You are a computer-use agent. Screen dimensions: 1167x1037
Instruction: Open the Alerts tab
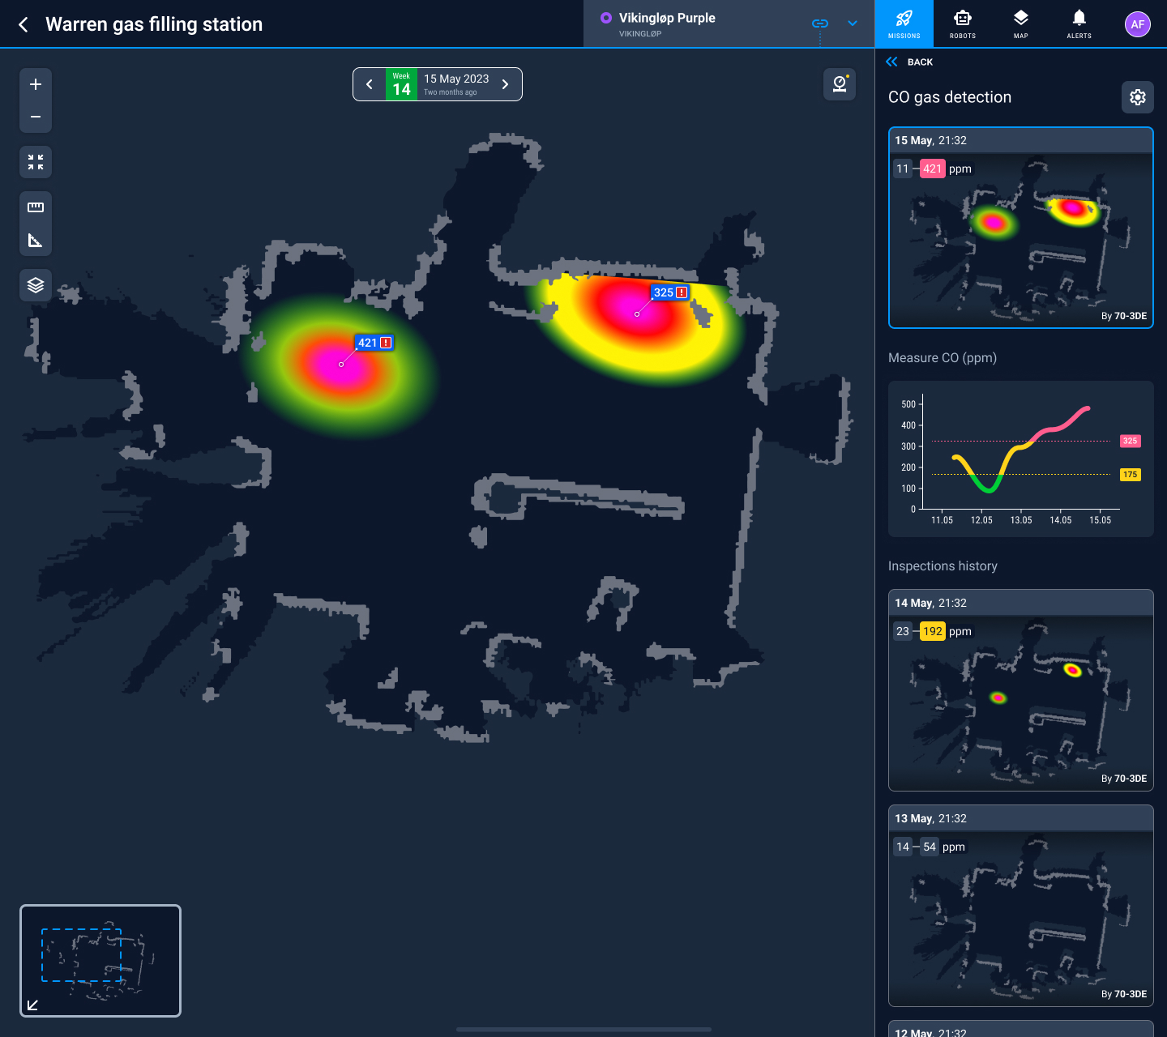(1079, 23)
